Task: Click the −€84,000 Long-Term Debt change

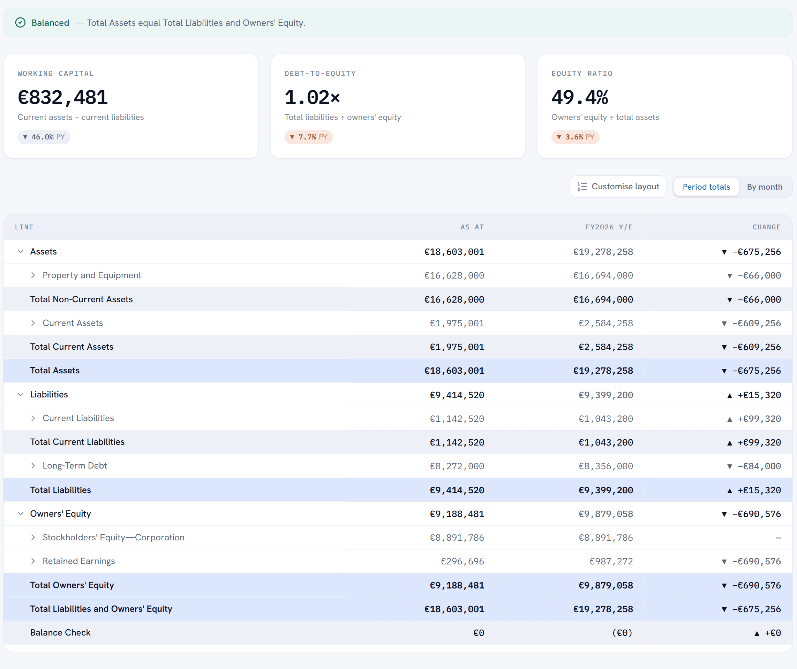Action: (754, 466)
